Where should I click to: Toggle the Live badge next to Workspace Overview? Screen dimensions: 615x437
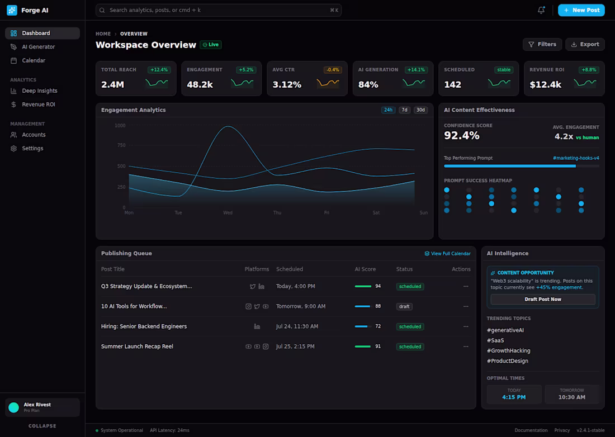click(210, 45)
